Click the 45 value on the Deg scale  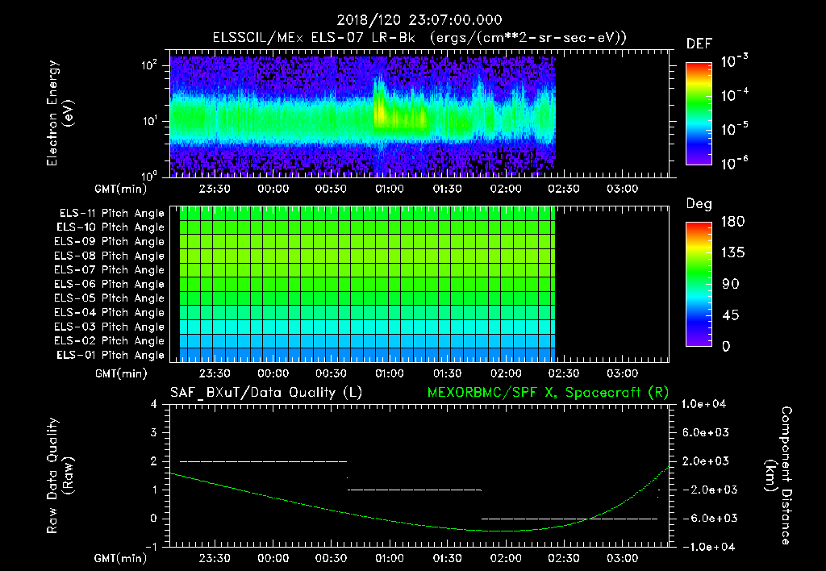pos(730,315)
